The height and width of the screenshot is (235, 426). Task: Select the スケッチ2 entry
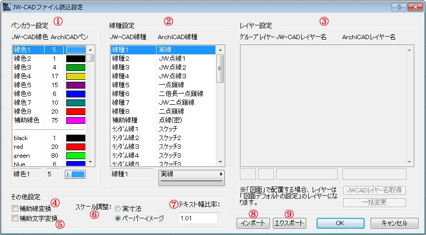click(x=170, y=138)
